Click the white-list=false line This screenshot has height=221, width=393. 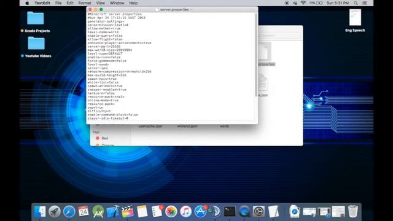(x=103, y=82)
